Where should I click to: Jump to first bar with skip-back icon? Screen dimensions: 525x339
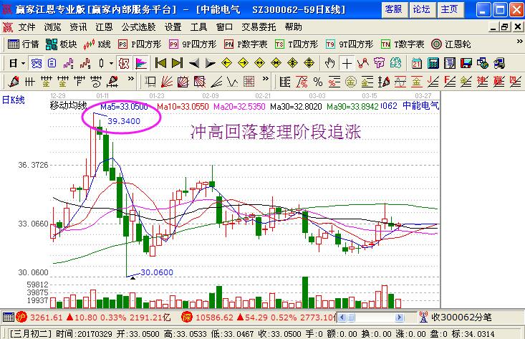coord(160,62)
